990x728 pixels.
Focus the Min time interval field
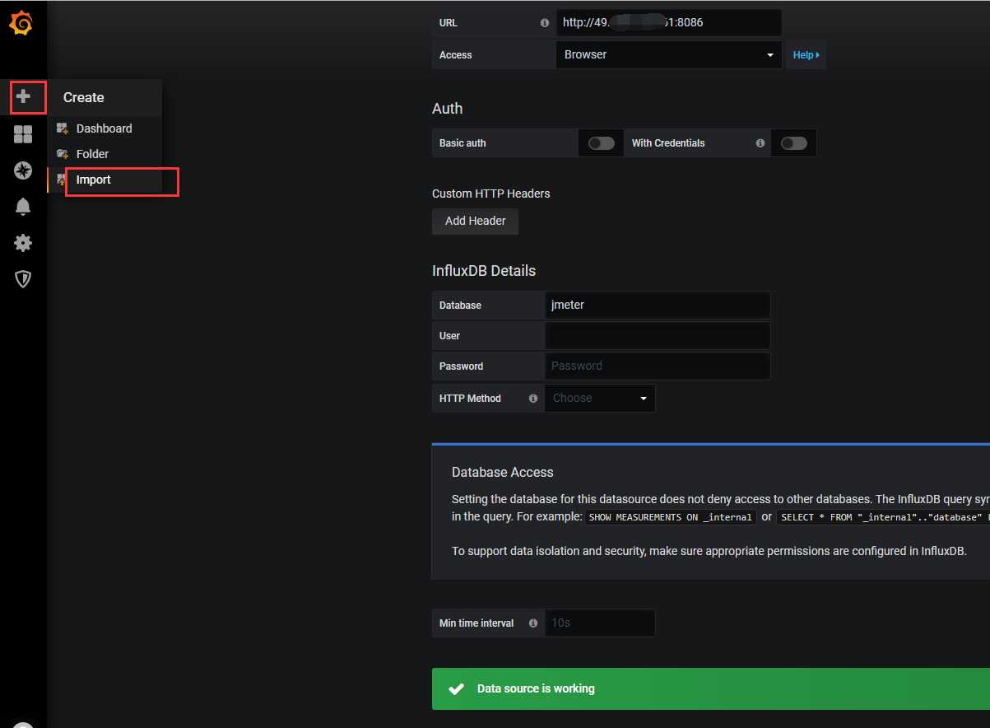pos(600,623)
